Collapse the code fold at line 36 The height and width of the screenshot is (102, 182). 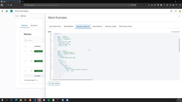pyautogui.click(x=52, y=63)
